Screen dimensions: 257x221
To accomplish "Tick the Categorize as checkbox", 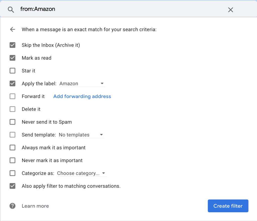I will (13, 173).
